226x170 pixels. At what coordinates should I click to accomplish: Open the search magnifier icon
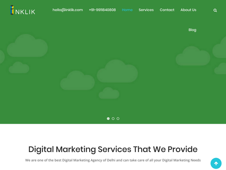pyautogui.click(x=215, y=10)
